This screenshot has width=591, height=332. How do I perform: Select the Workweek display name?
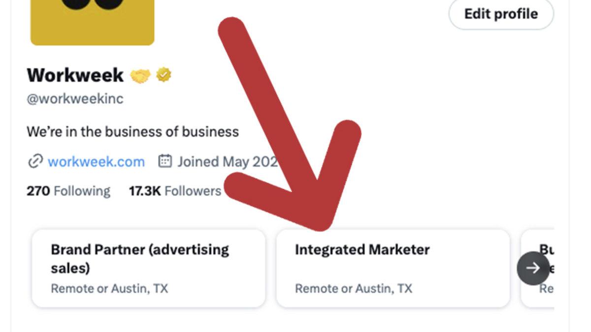tap(75, 75)
